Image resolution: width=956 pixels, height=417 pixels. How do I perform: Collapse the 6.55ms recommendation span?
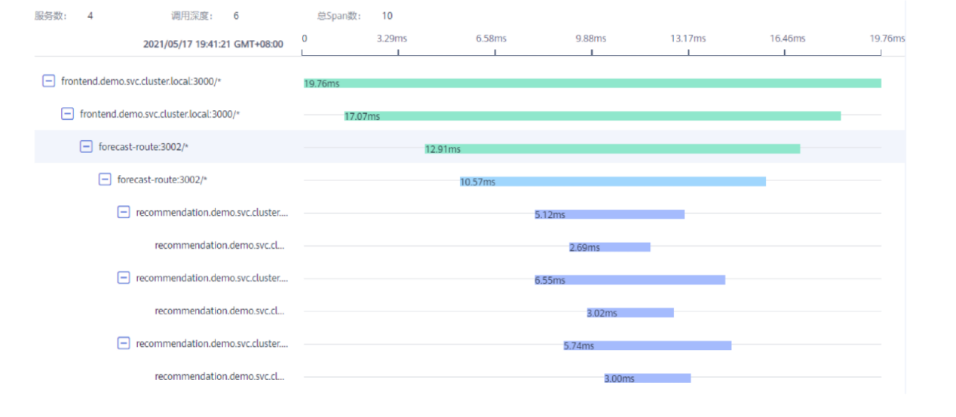click(124, 277)
